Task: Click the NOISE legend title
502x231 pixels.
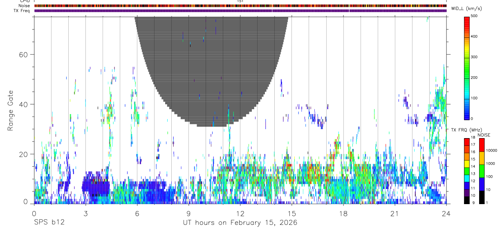Action: coord(484,135)
